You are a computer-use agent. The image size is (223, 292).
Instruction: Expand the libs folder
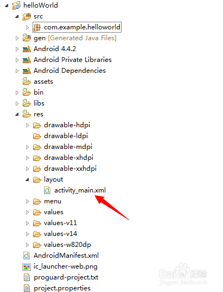[17, 103]
